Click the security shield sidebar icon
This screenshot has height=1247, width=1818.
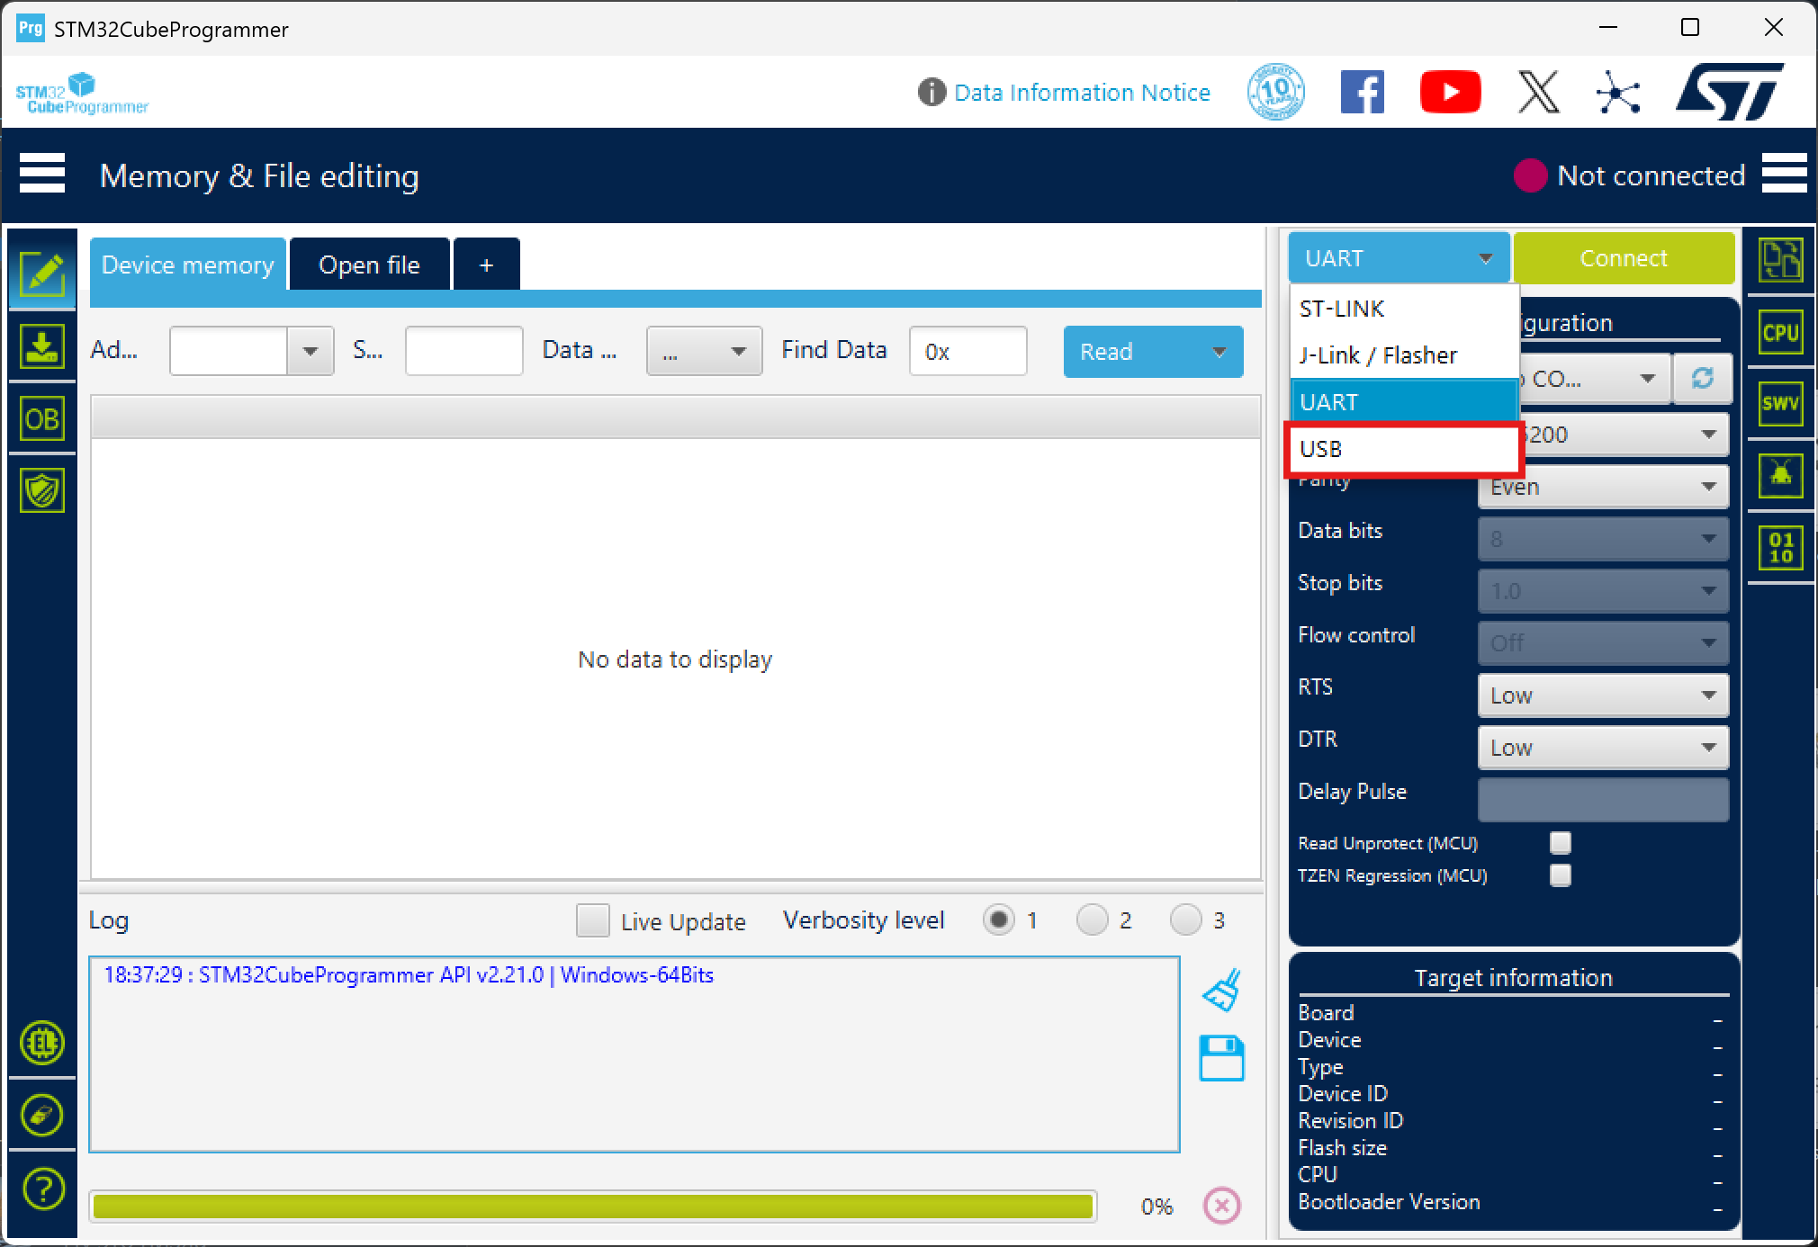click(41, 490)
